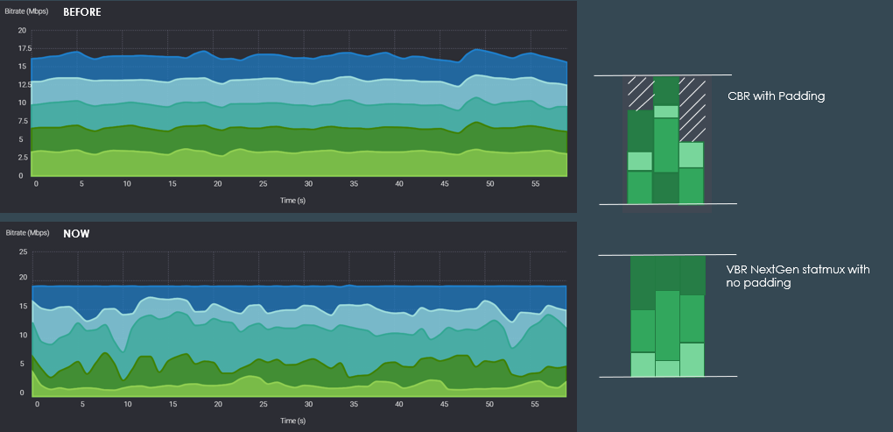Viewport: 893px width, 432px height.
Task: Click the dark blue top band in NOW chart
Action: point(263,295)
